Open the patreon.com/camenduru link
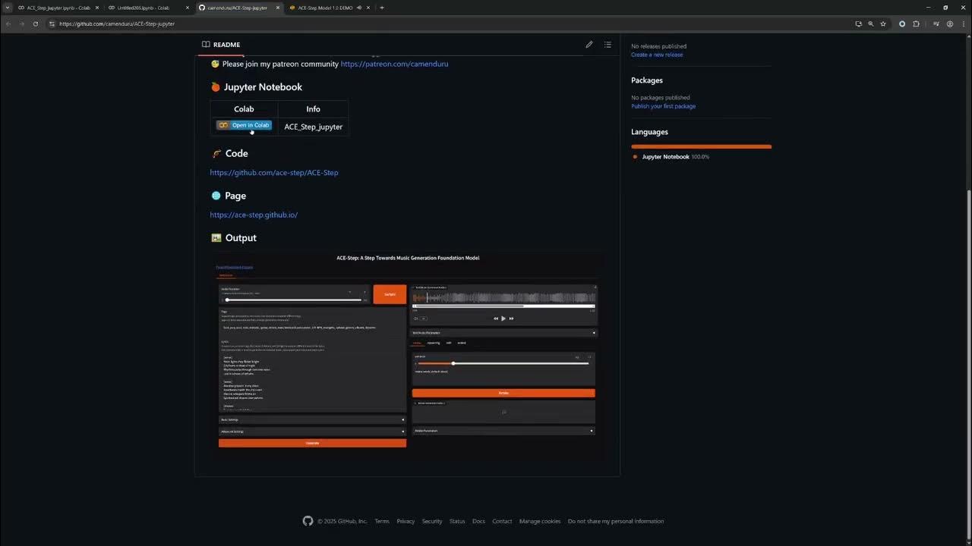 (x=394, y=64)
